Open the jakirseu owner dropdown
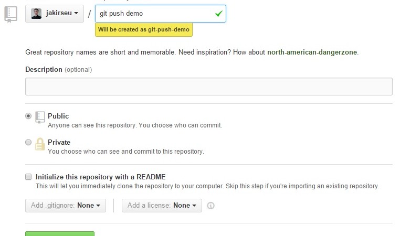The height and width of the screenshot is (236, 411). coord(55,14)
